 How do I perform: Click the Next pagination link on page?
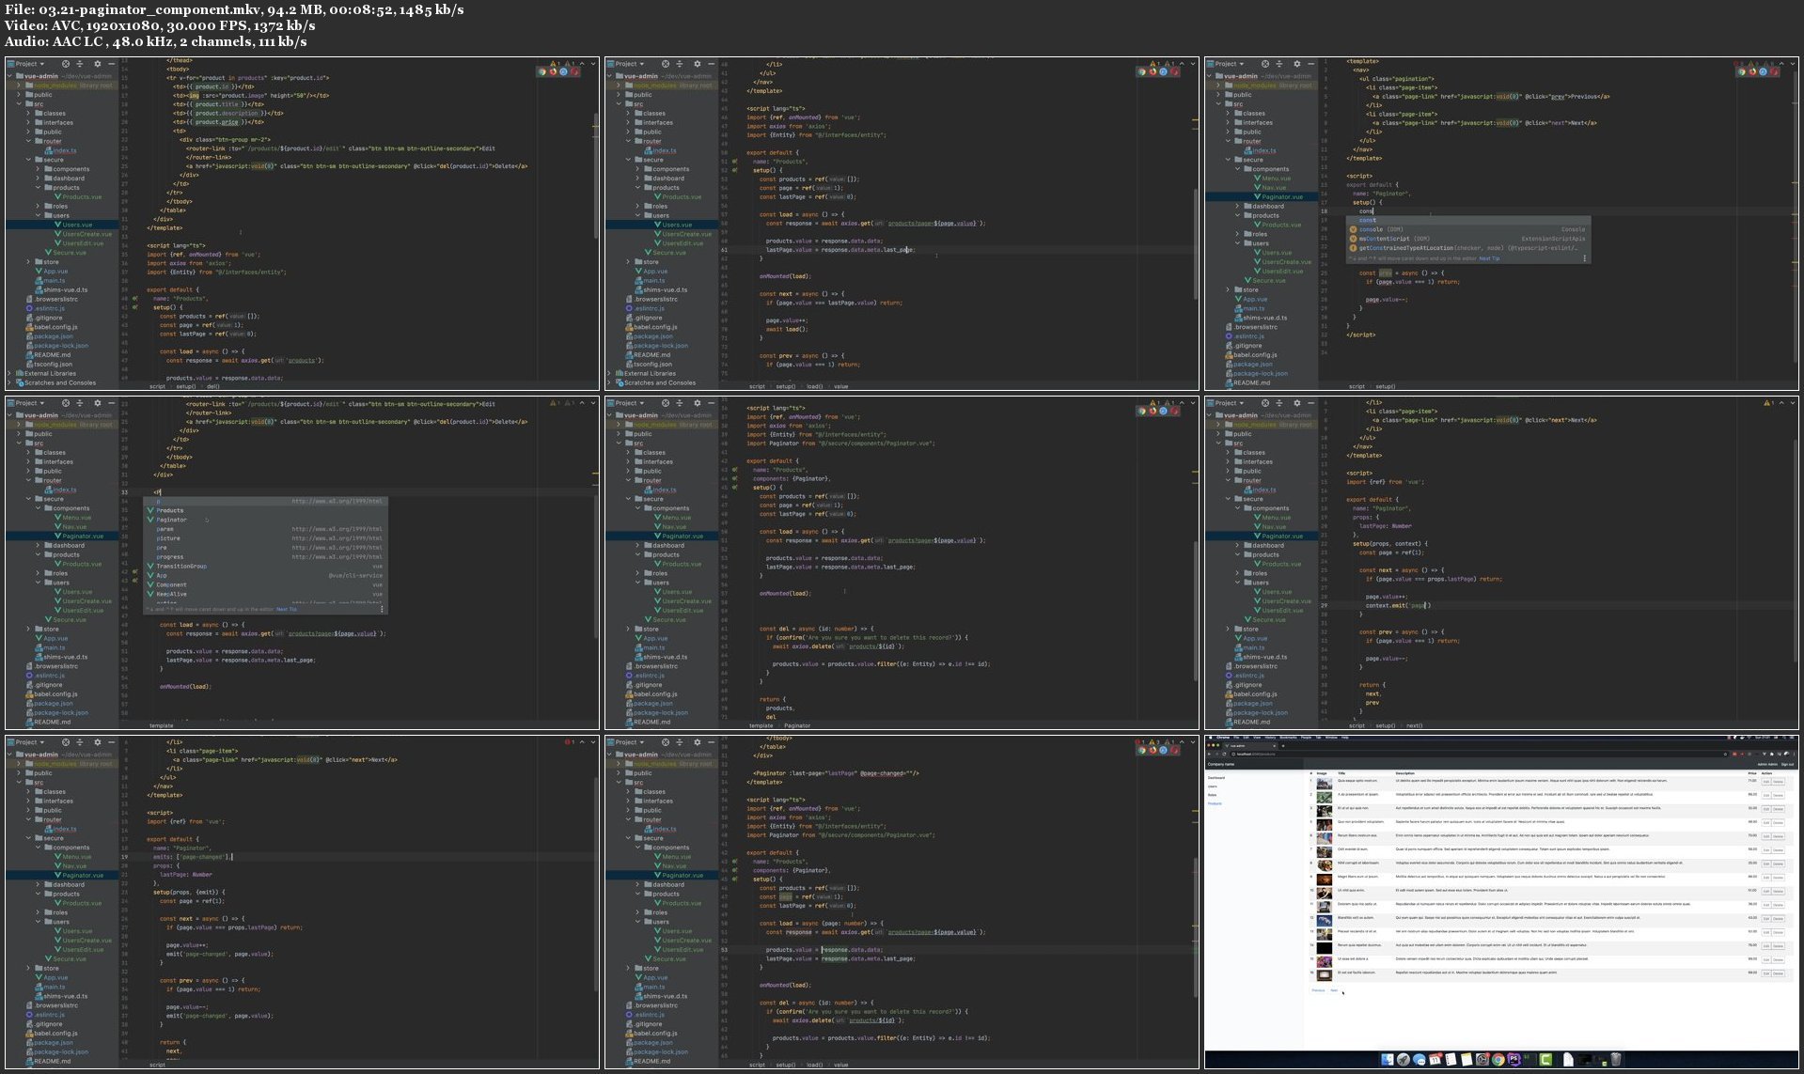[x=1334, y=990]
